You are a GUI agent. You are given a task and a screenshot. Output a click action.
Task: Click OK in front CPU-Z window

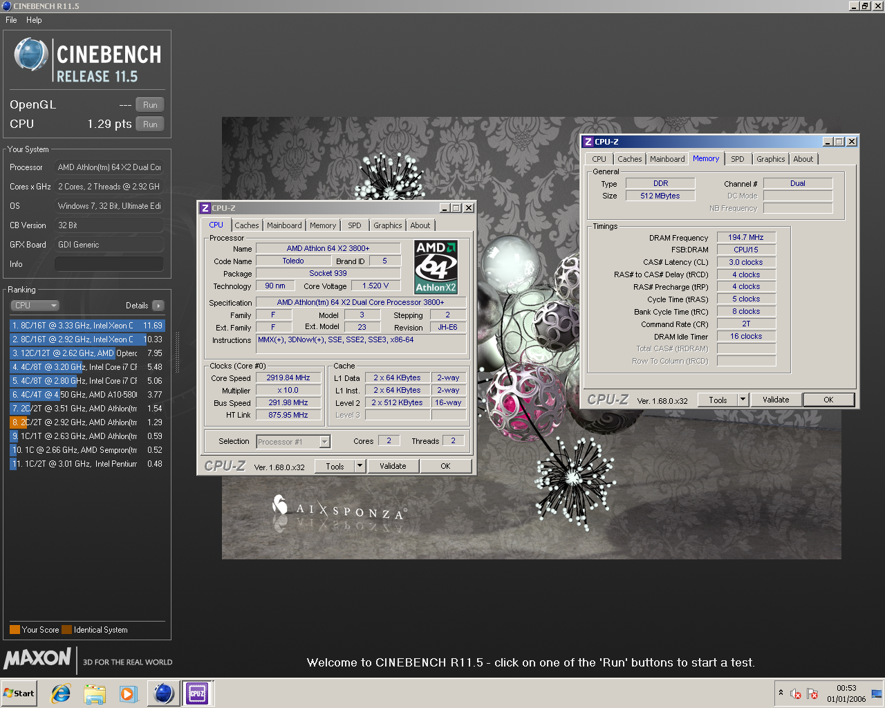coord(445,467)
